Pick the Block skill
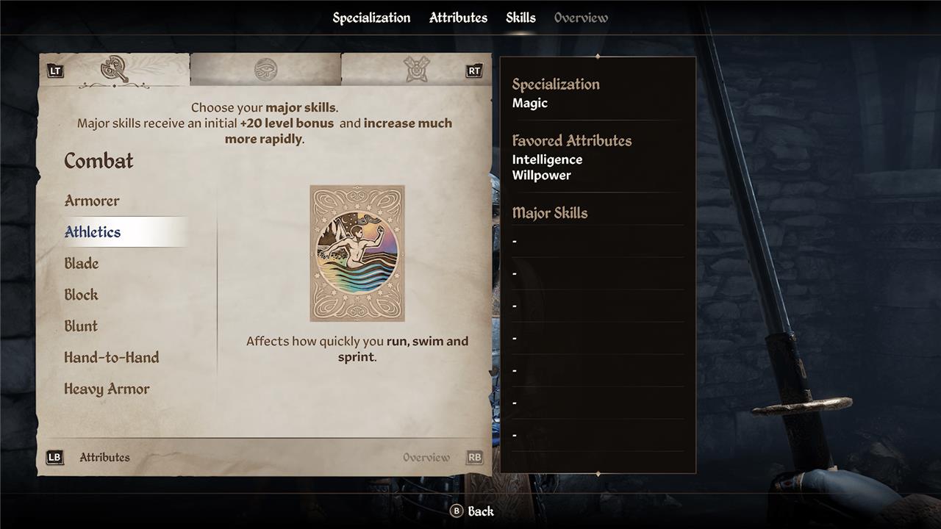The width and height of the screenshot is (941, 529). (x=81, y=295)
